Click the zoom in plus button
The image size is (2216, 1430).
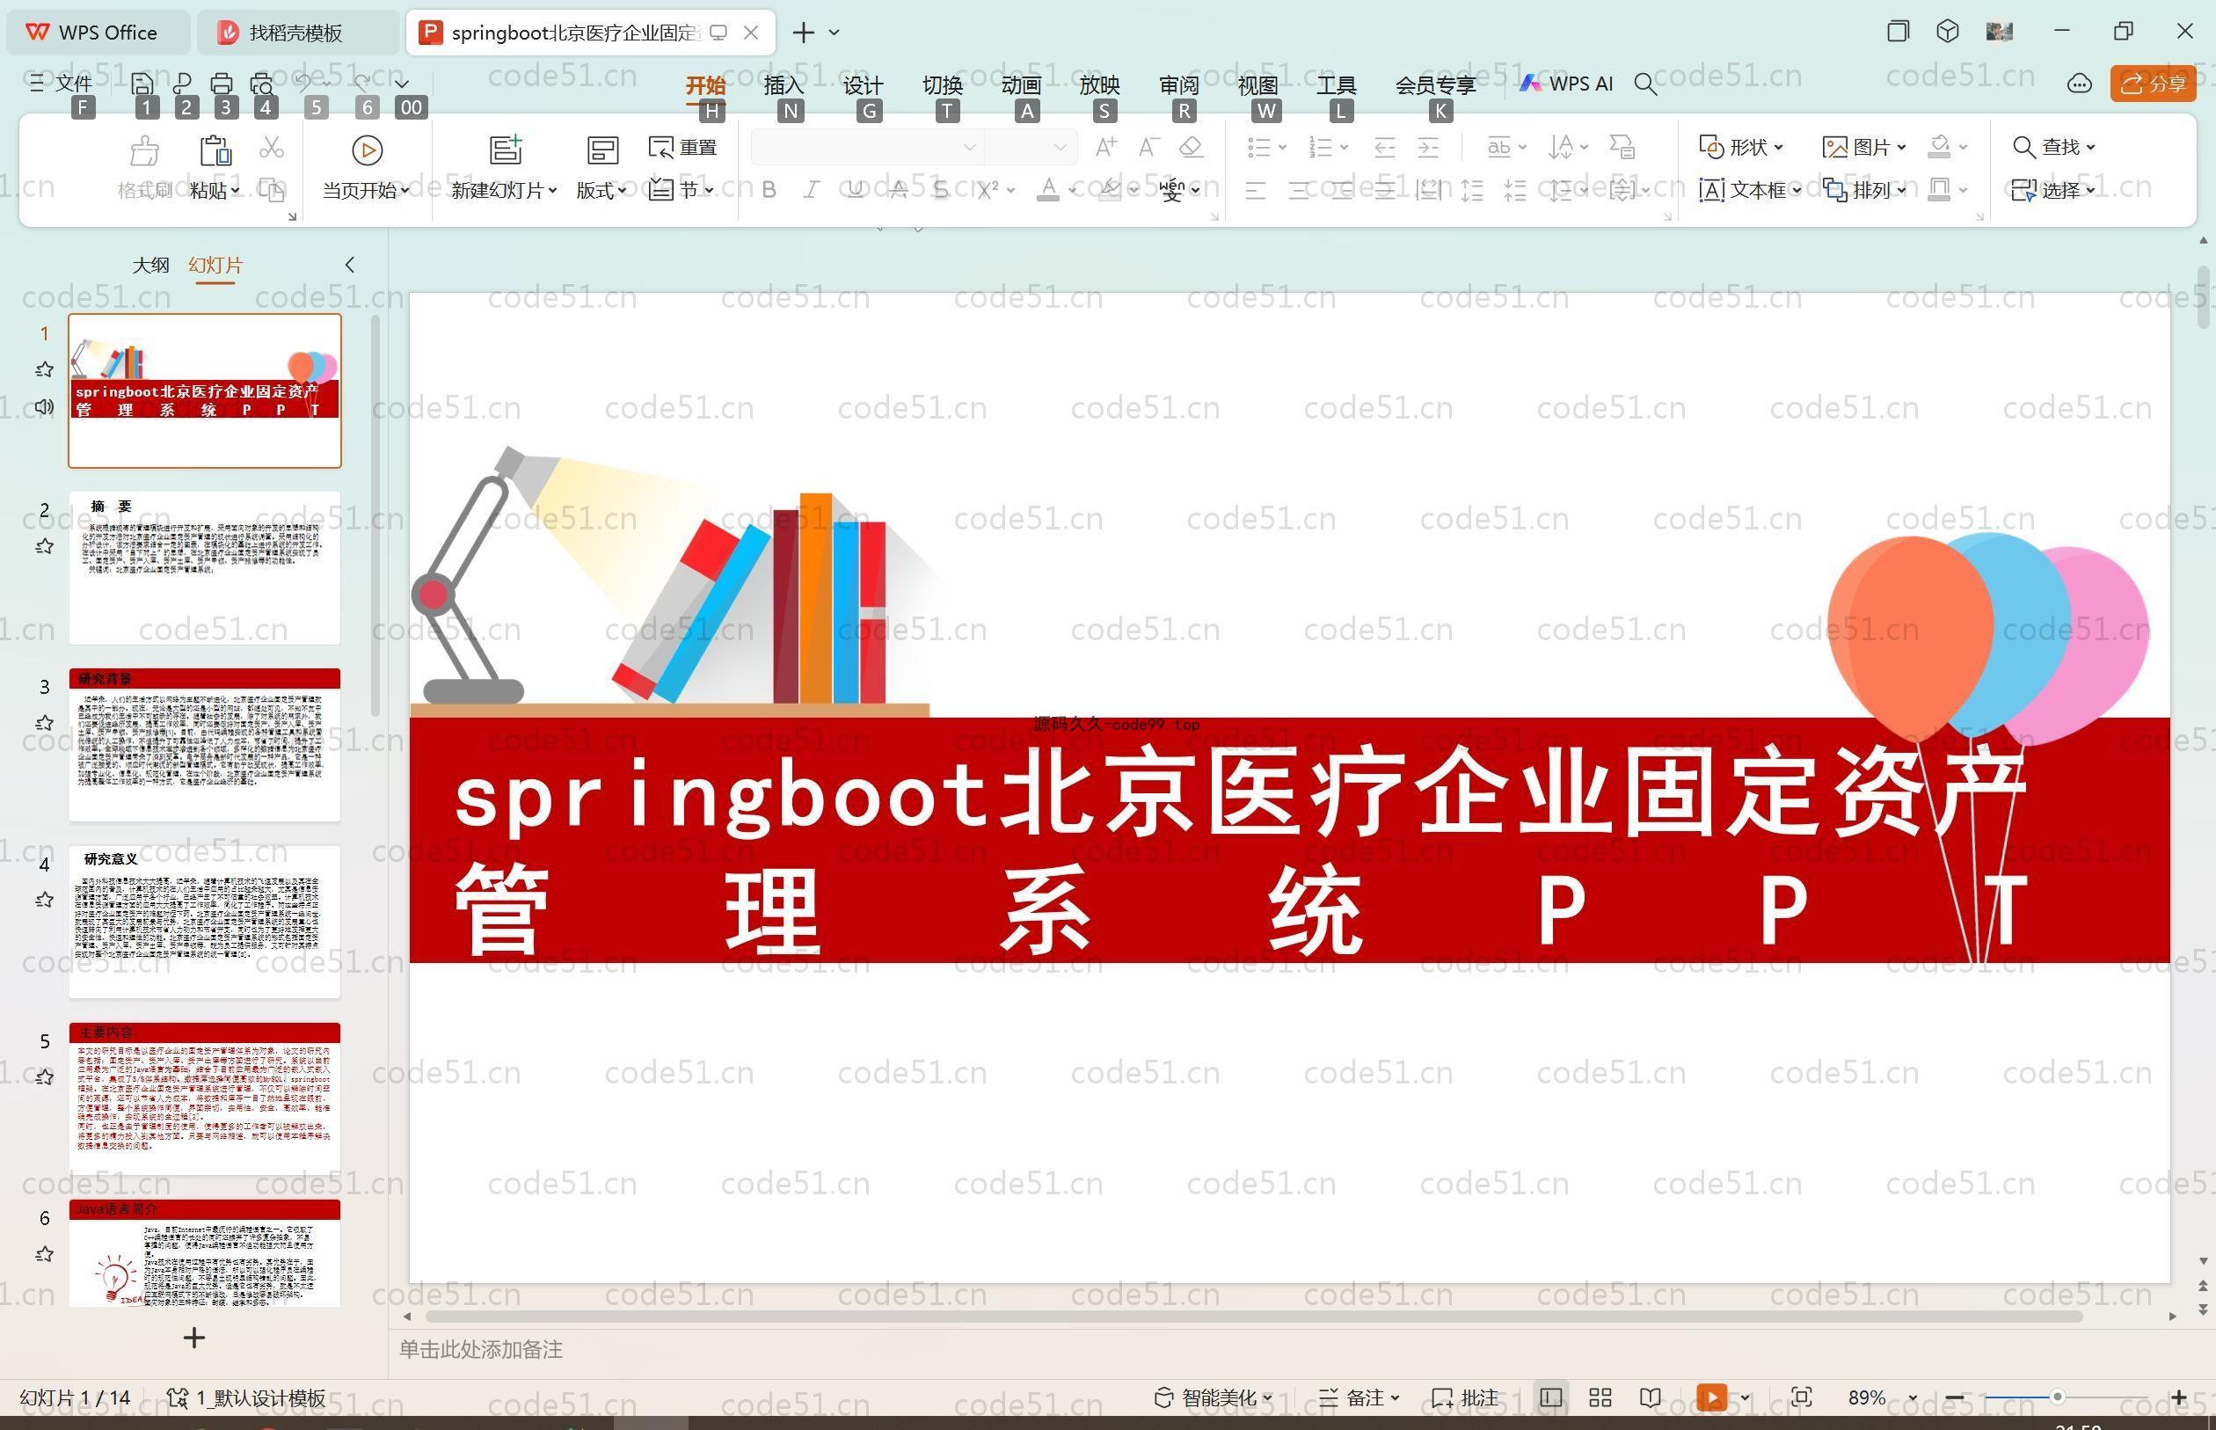coord(2179,1397)
